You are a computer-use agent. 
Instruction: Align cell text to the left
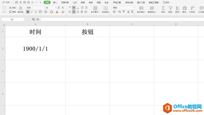pyautogui.click(x=70, y=12)
